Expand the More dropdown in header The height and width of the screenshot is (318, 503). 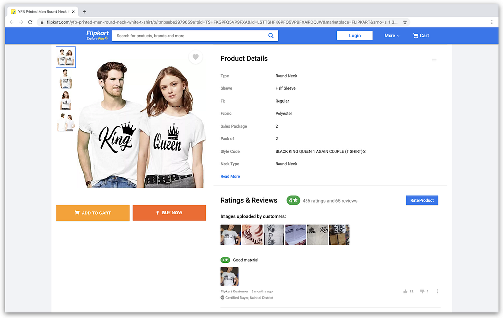(391, 36)
